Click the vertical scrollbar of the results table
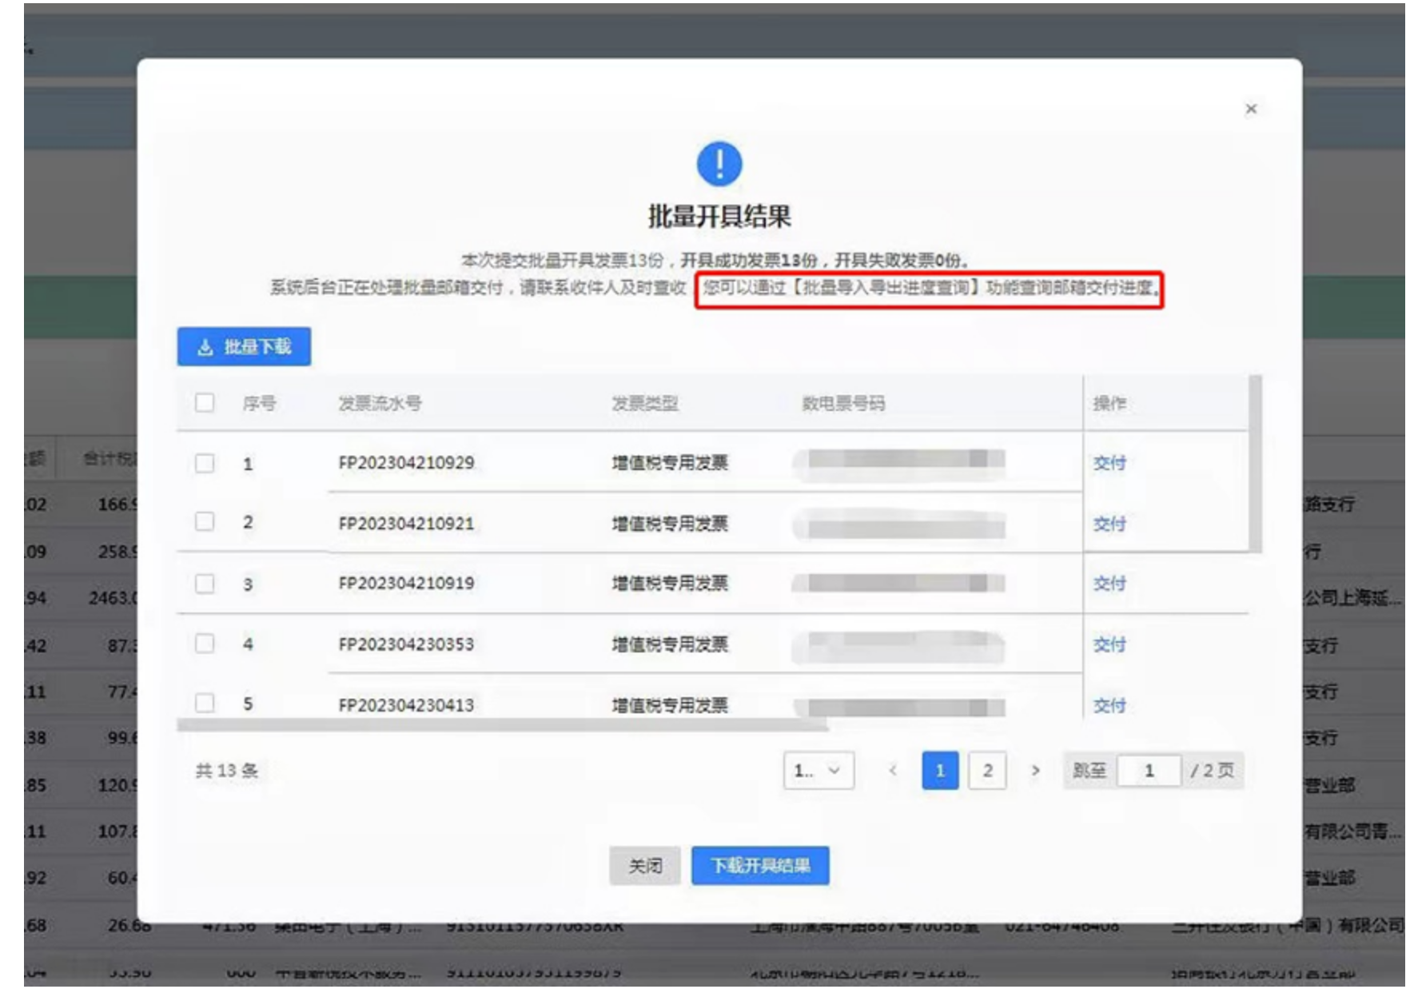 [x=1255, y=464]
